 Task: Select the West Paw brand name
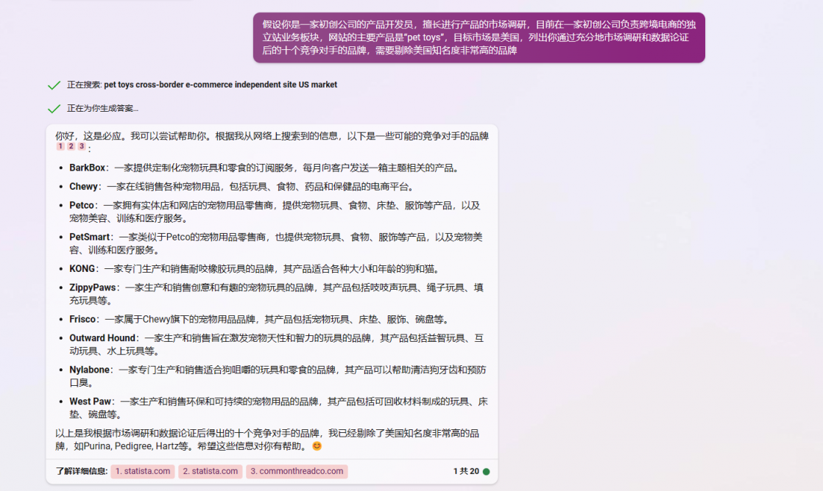click(x=91, y=401)
